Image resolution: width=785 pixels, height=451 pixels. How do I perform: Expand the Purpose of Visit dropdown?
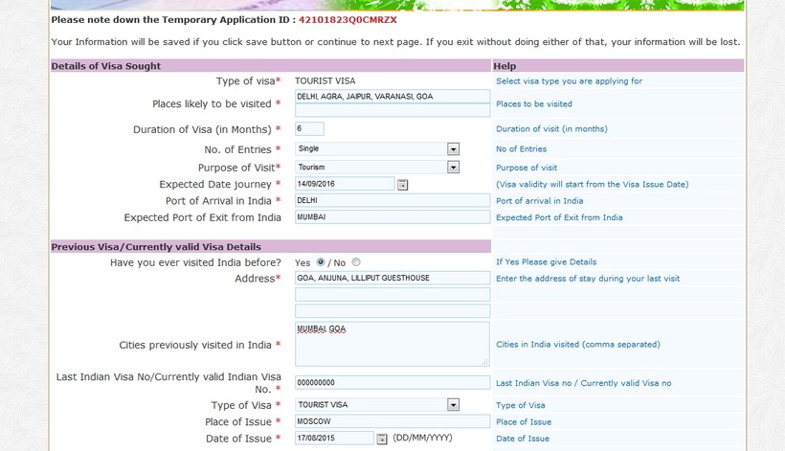[x=453, y=168]
